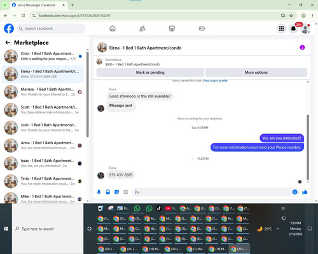The image size is (318, 254).
Task: Open Windows notification center icon
Action: pyautogui.click(x=310, y=229)
